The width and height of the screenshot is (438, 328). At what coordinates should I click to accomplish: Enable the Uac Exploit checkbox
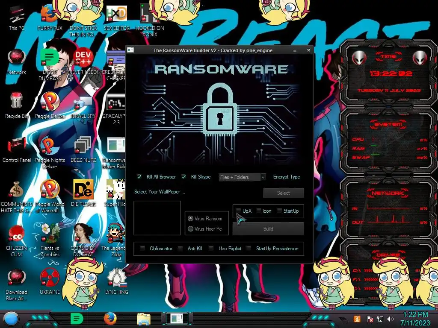(211, 248)
